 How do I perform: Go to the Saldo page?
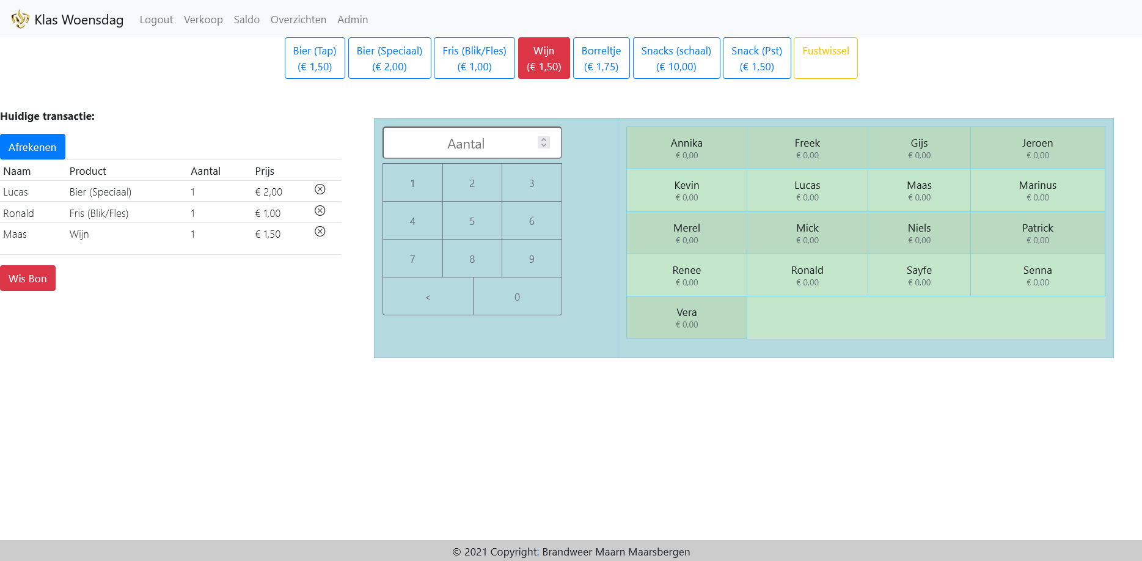coord(246,20)
